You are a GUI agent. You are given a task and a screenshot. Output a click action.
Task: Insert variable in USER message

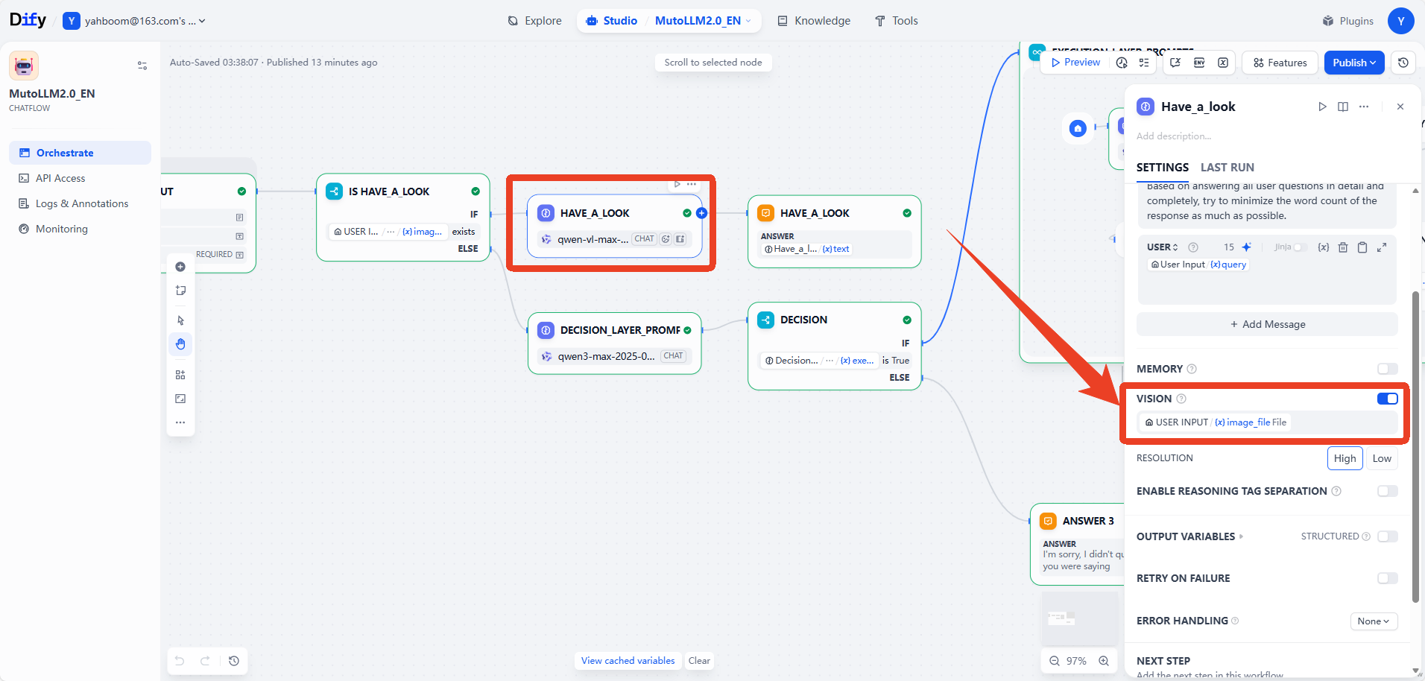(1324, 247)
